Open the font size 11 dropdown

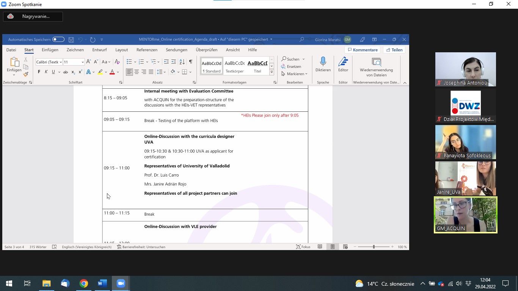[x=83, y=62]
